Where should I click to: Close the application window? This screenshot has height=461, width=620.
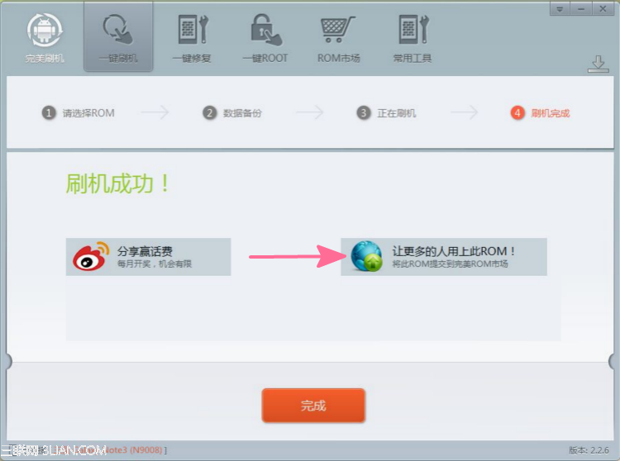point(603,9)
